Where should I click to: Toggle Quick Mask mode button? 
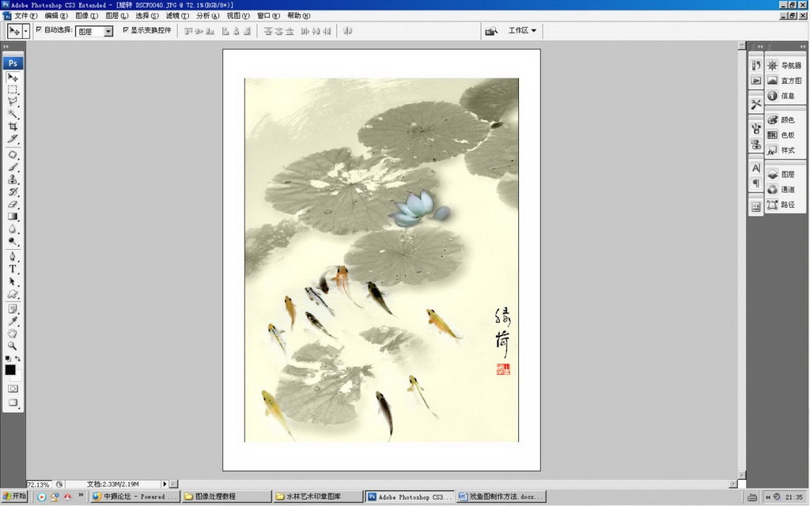(13, 389)
